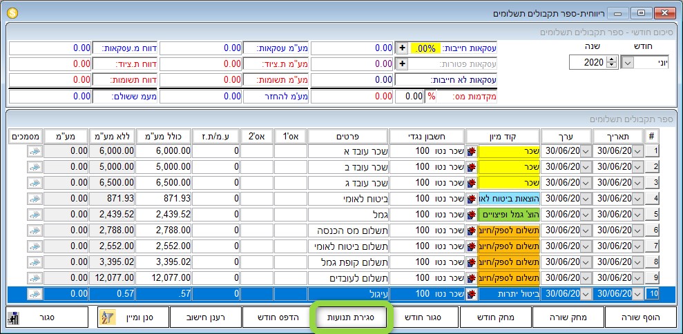Click the ביטוח לאומי details cell in row 4
Image resolution: width=683 pixels, height=334 pixels.
coord(347,199)
